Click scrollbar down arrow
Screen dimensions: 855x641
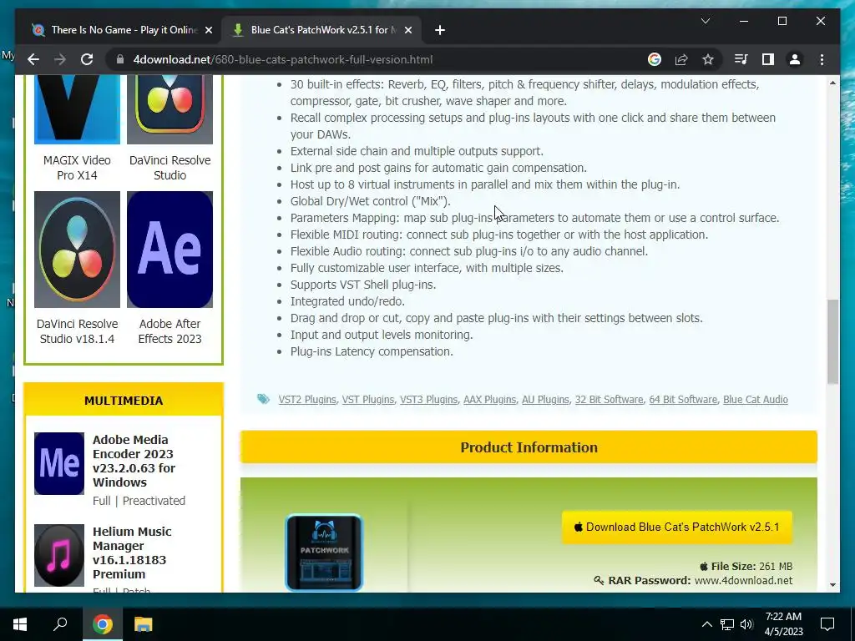tap(832, 585)
